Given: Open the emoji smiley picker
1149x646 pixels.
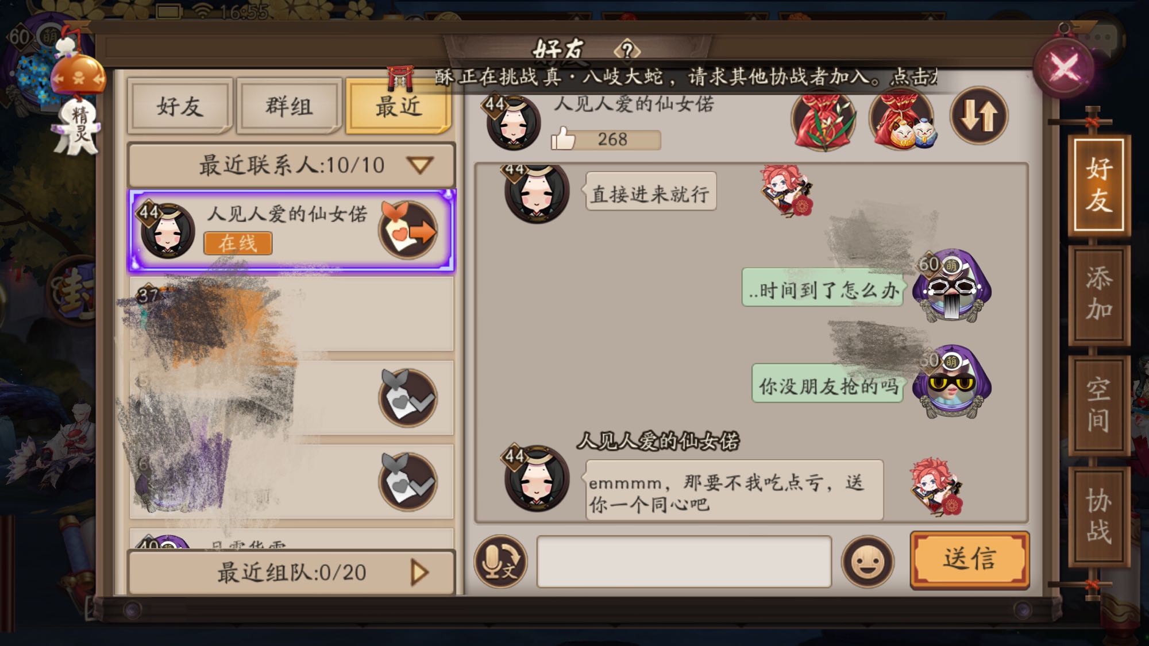Looking at the screenshot, I should [x=867, y=562].
